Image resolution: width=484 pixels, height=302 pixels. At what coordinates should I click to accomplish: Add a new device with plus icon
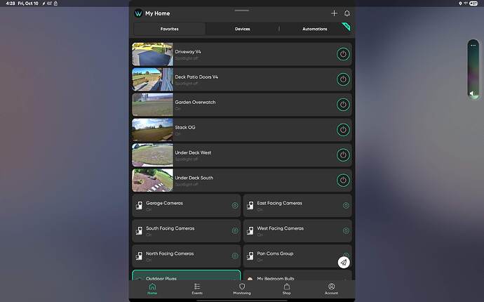pos(334,13)
